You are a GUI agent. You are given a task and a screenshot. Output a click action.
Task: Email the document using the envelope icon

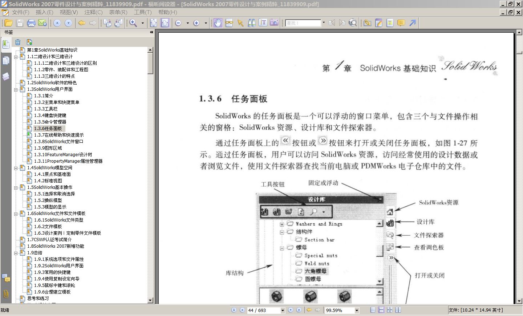click(42, 23)
